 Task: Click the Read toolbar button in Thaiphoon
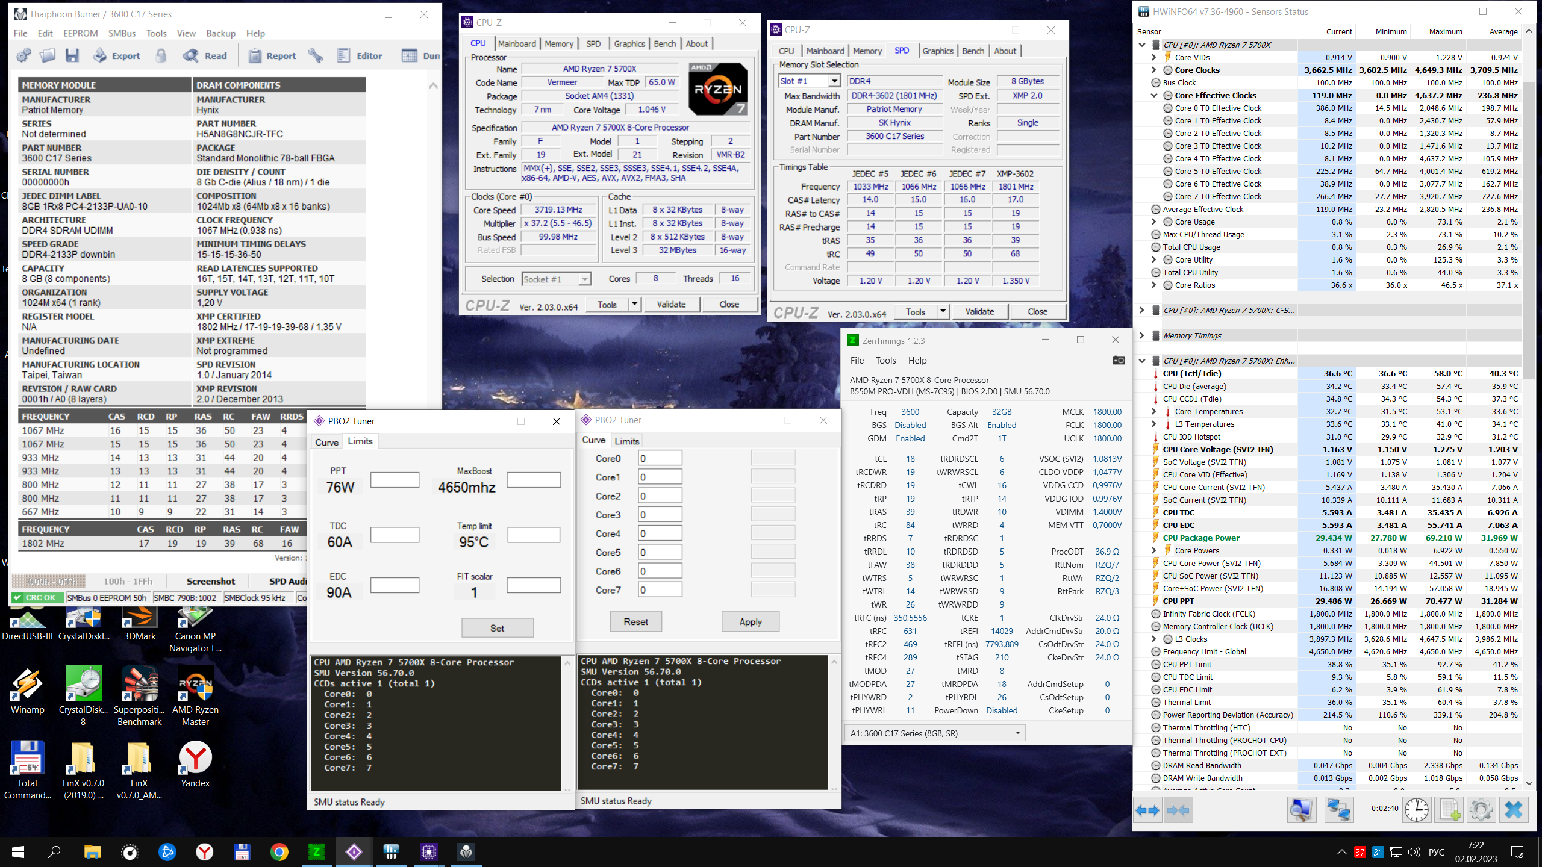tap(206, 56)
